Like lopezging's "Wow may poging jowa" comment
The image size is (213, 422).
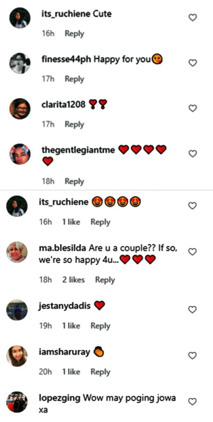coord(192,402)
